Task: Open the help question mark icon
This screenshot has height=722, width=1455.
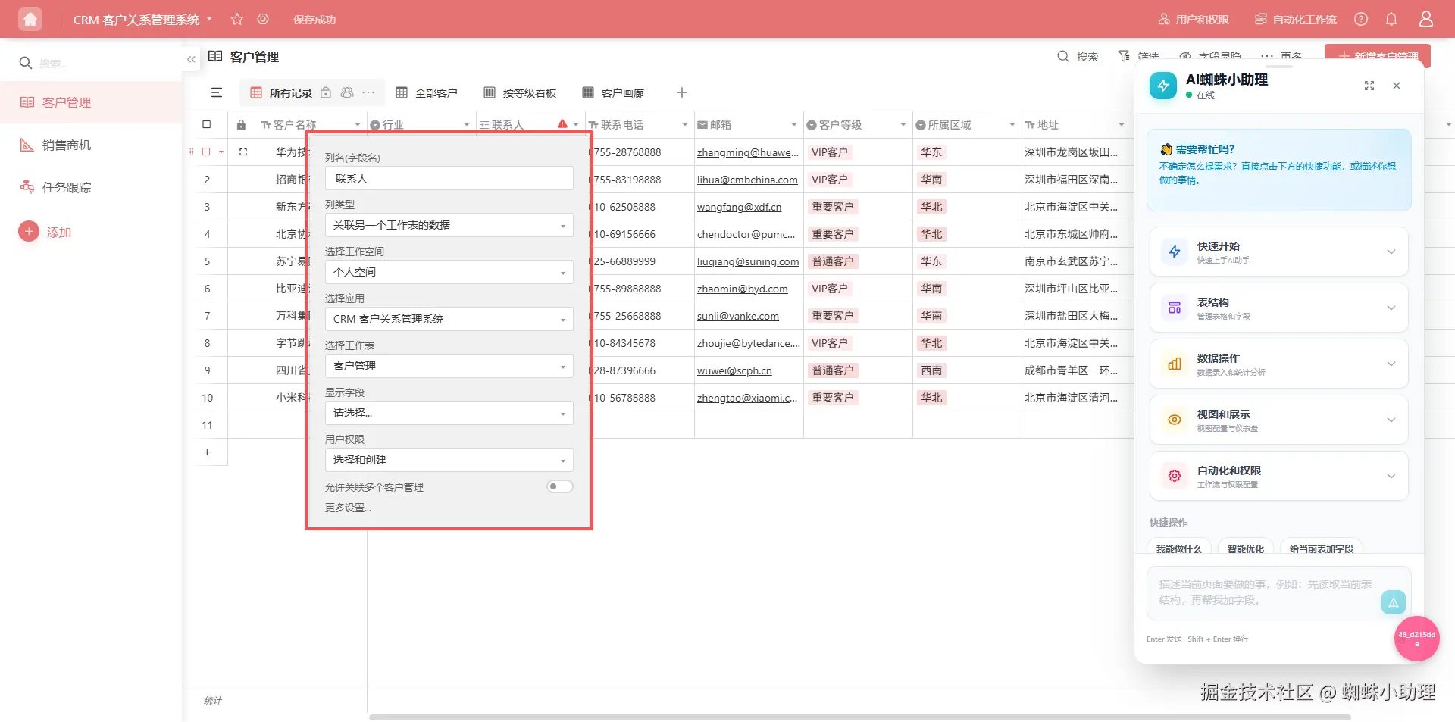Action: [1361, 19]
